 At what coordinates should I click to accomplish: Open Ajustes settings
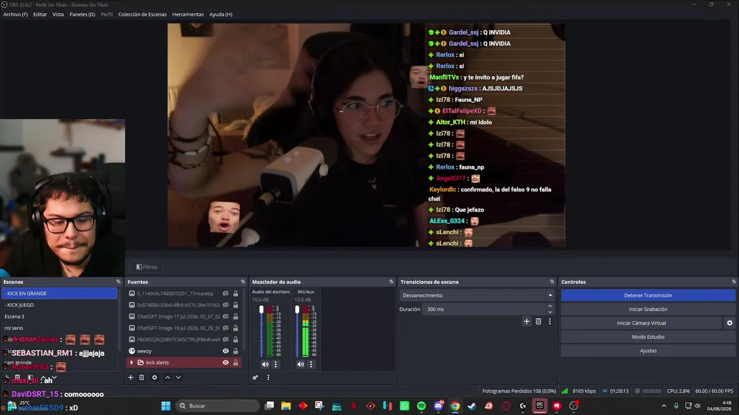click(648, 350)
